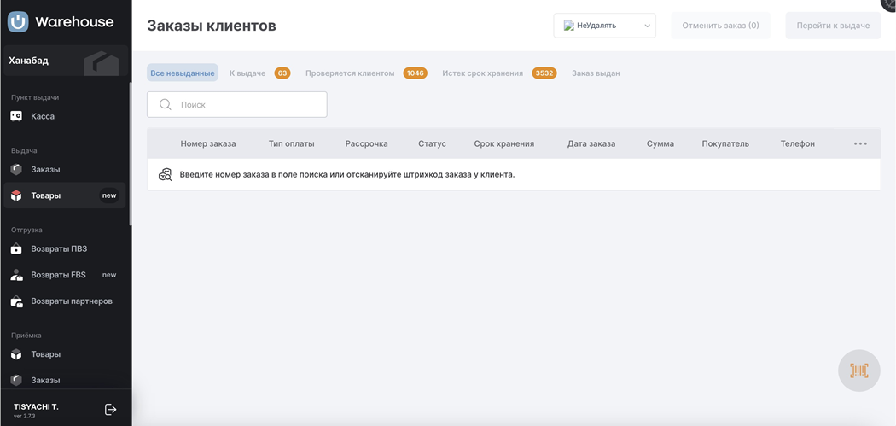
Task: Click the Заказы box icon under Выдача
Action: click(16, 169)
